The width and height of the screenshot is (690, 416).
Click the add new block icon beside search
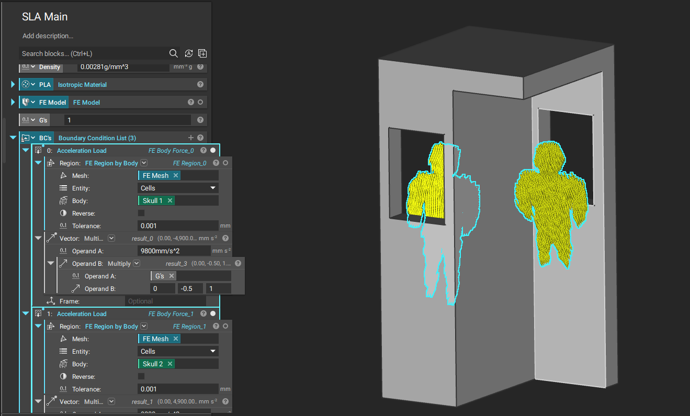(x=202, y=53)
